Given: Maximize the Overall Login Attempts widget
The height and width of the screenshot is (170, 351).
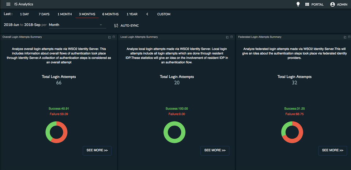Looking at the screenshot, I should click(x=114, y=37).
